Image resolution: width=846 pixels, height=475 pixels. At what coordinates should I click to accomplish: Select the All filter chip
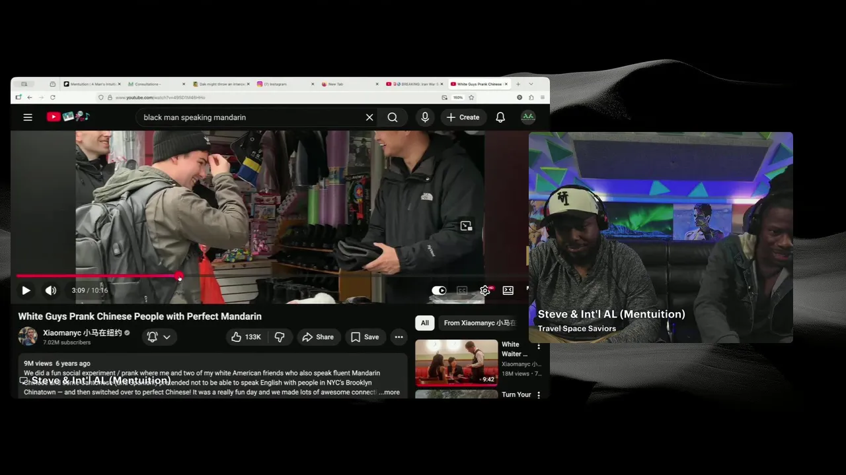coord(425,323)
